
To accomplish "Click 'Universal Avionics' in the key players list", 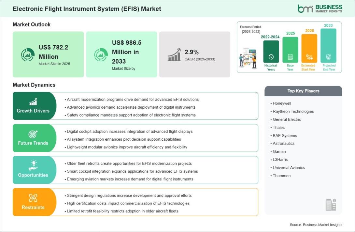I will pyautogui.click(x=289, y=168).
